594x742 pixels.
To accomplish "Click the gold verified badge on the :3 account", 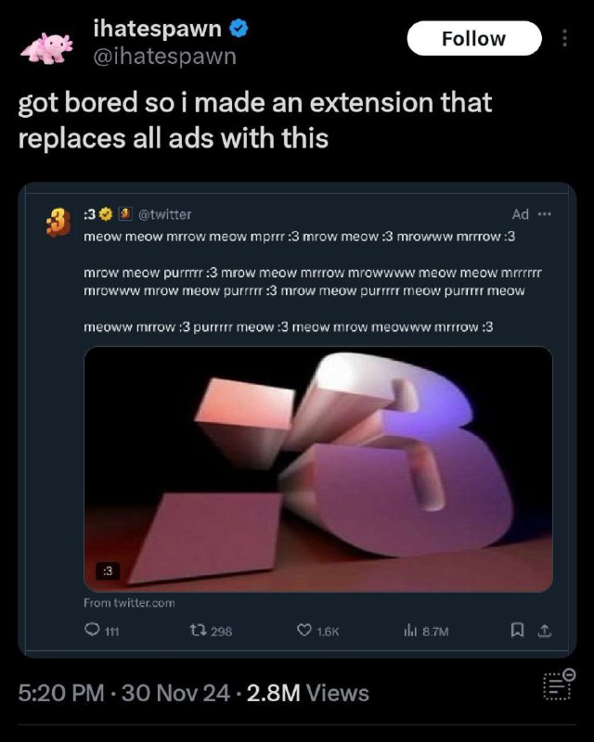I will pos(106,214).
